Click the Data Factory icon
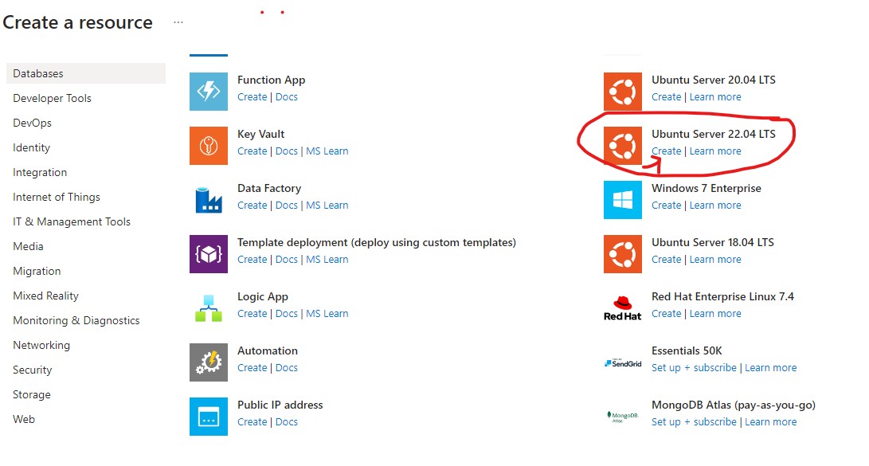Image resolution: width=869 pixels, height=466 pixels. 209,200
